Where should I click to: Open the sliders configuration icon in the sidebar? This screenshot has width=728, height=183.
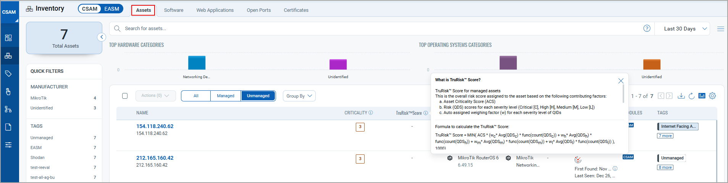coord(8,145)
